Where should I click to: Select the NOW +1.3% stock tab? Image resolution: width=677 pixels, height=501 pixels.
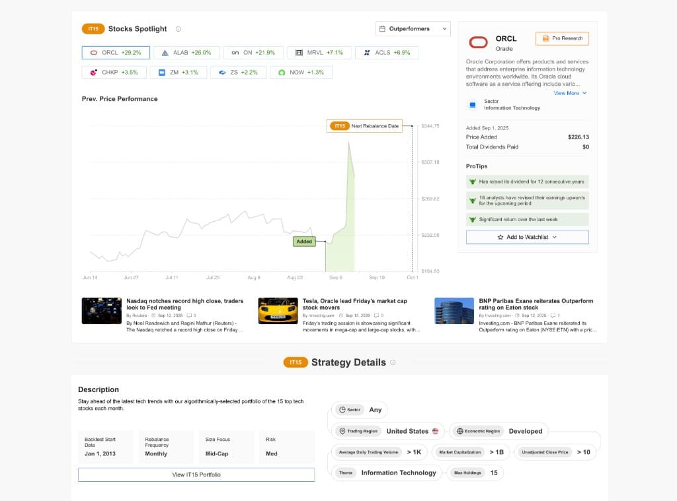(301, 73)
